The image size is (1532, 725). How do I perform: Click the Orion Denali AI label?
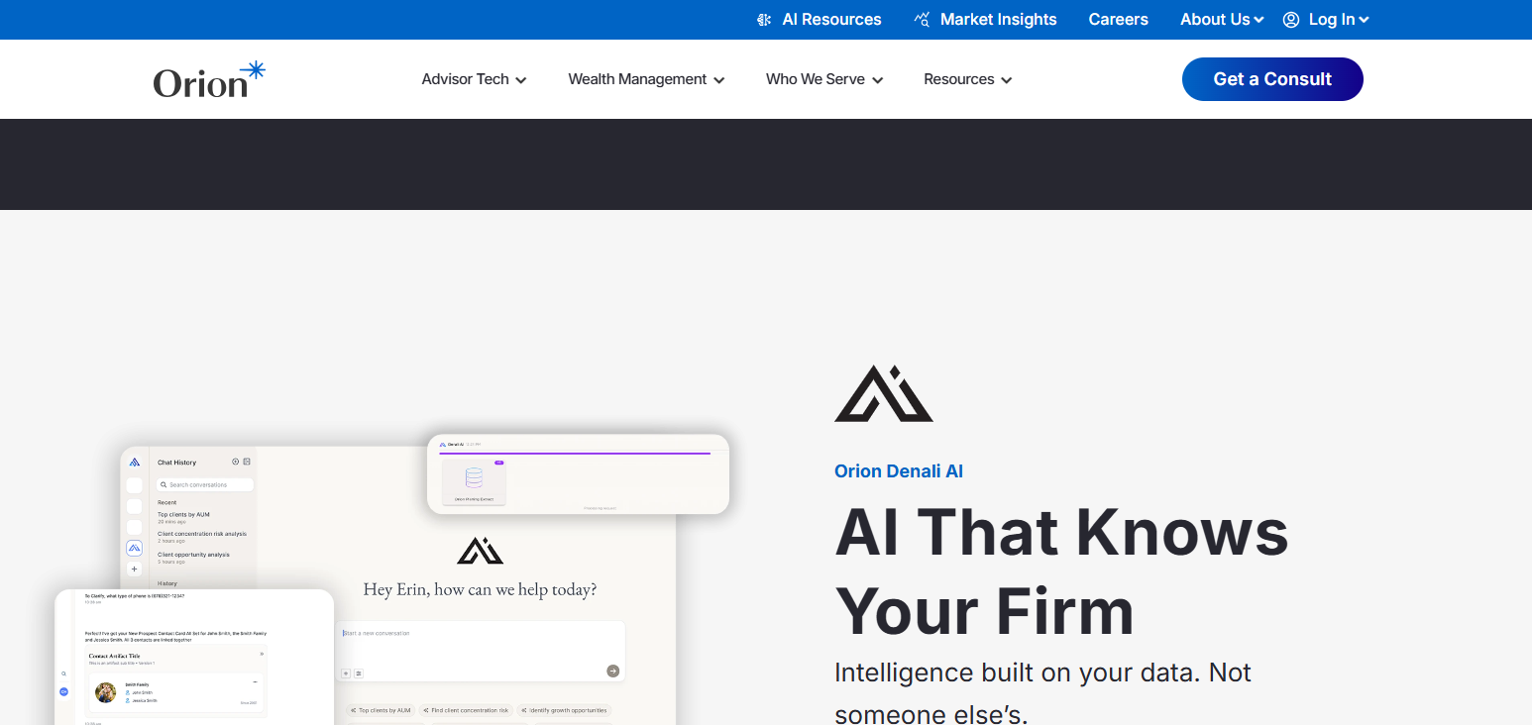click(x=899, y=471)
